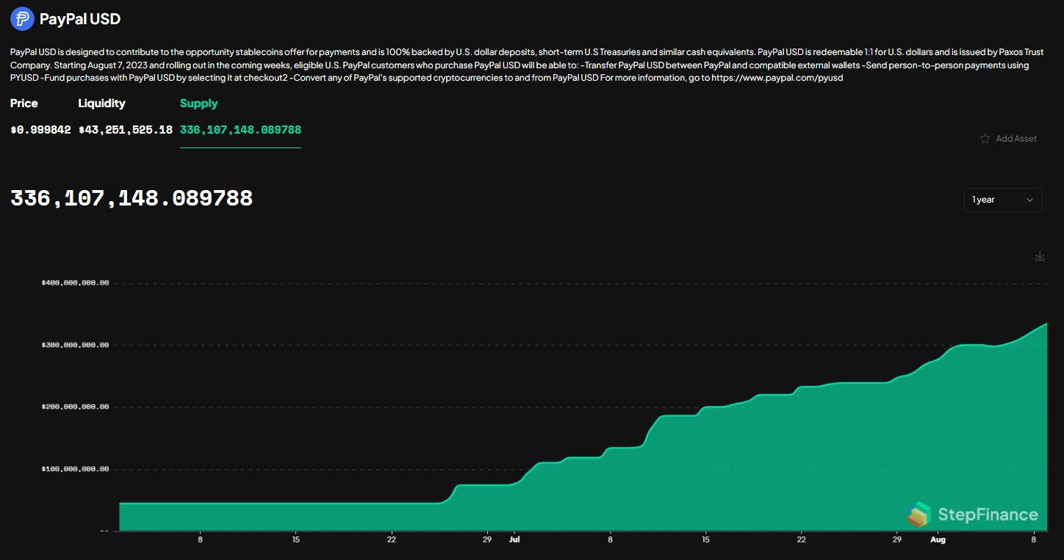Click the PayPal USD circular logo icon
1064x560 pixels.
22,18
